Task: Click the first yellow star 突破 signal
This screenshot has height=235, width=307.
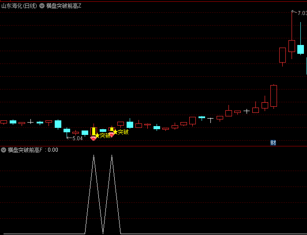Action: point(103,135)
